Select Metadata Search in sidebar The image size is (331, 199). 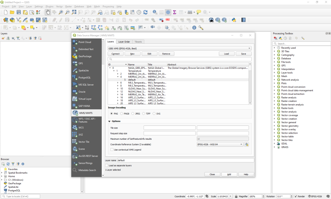86,170
